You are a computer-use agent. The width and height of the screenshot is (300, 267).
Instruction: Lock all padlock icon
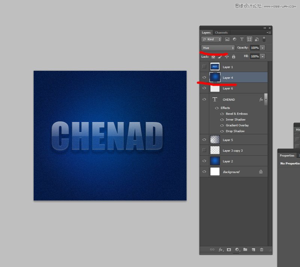coord(234,57)
